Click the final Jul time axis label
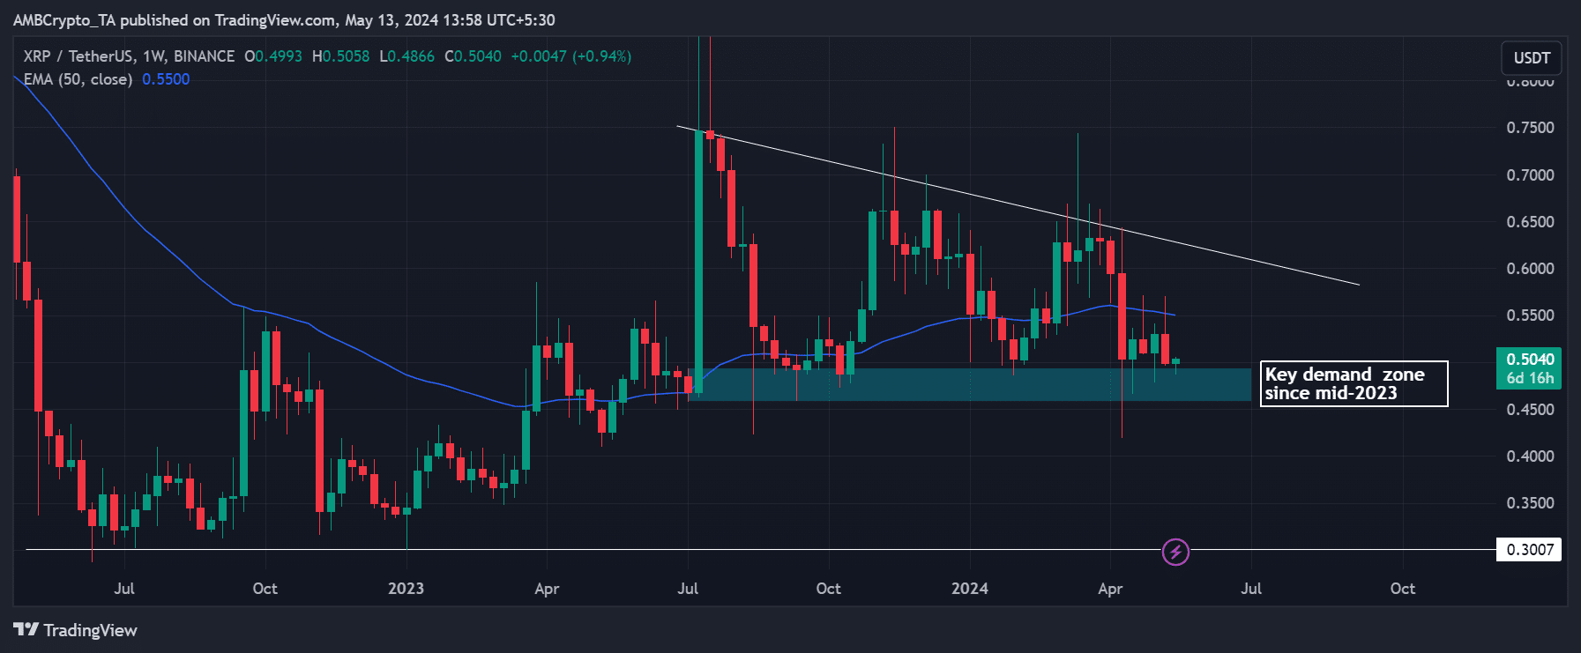This screenshot has width=1581, height=653. (1250, 589)
